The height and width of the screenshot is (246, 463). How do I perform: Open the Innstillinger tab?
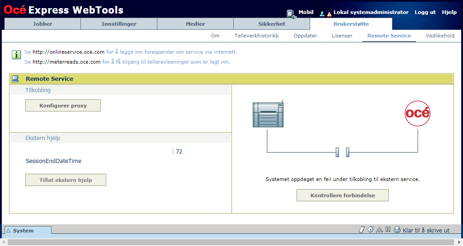[x=119, y=24]
